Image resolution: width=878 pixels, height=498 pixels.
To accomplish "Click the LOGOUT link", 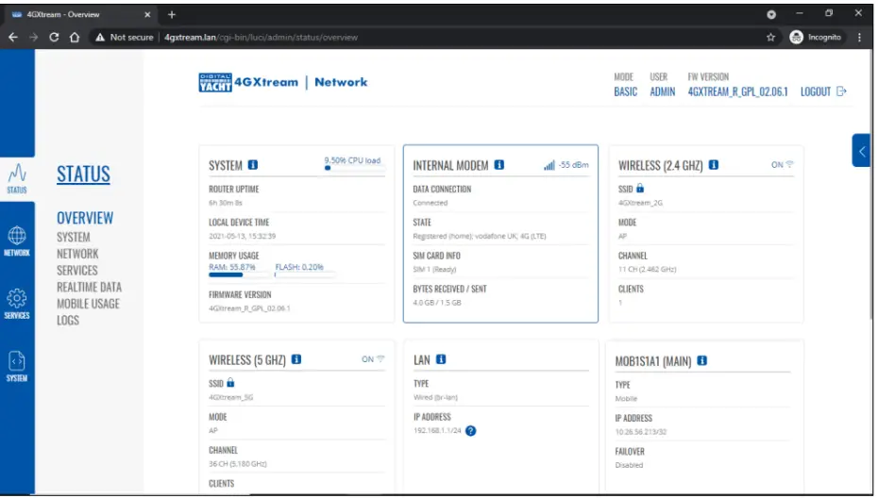I will [816, 91].
